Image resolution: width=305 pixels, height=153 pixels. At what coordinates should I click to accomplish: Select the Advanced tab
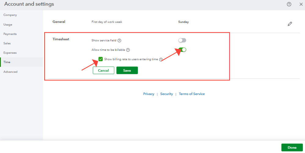click(10, 72)
